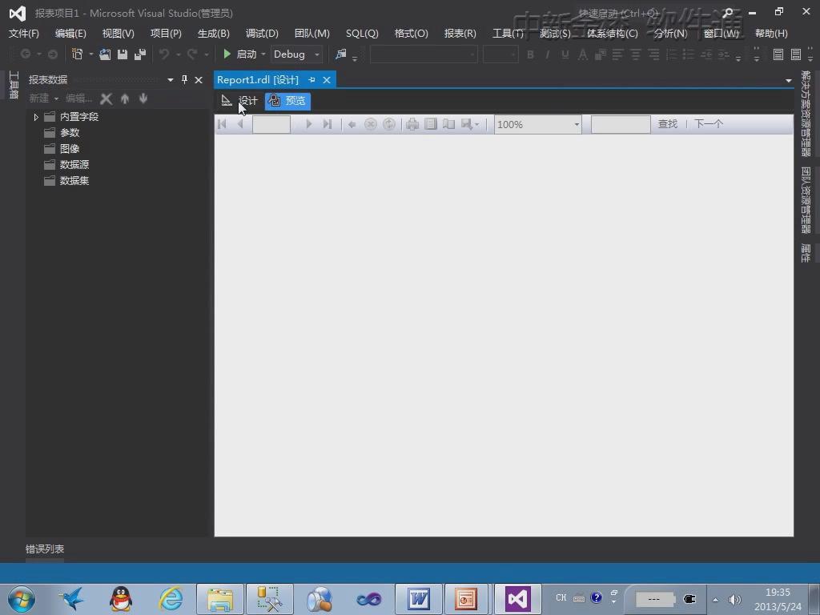Go to previous page in preview toolbar
This screenshot has height=615, width=820.
tap(240, 124)
